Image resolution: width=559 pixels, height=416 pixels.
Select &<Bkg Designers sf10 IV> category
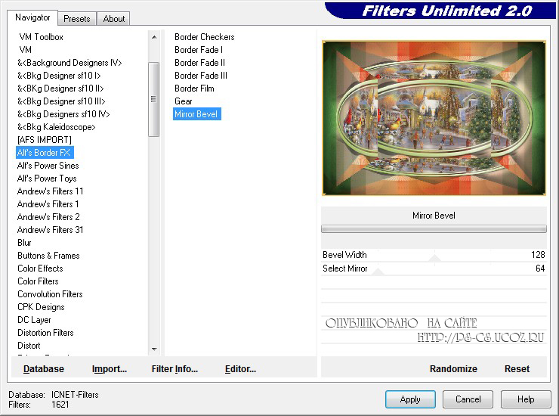coord(63,114)
